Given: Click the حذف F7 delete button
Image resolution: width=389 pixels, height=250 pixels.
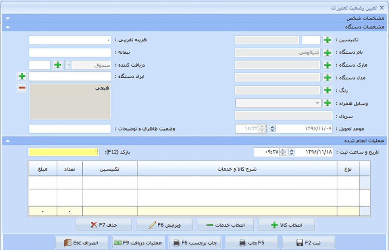Looking at the screenshot, I should tap(104, 225).
